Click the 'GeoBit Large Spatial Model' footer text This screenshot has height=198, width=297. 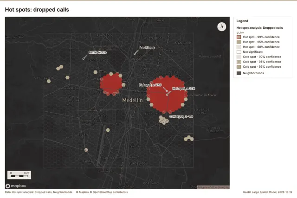coord(267,192)
